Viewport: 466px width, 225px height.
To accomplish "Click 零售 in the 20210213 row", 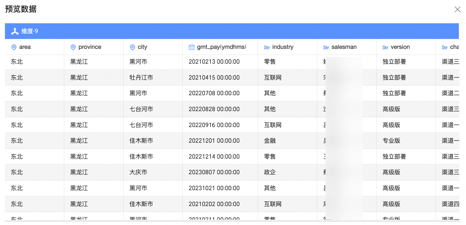I will pos(270,62).
